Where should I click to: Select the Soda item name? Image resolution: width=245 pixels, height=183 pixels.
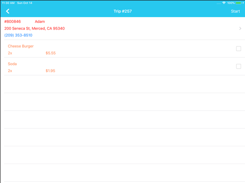(x=12, y=64)
